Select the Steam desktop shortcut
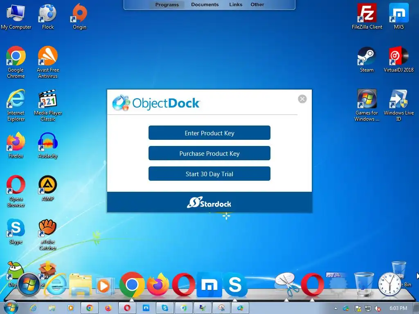Viewport: 419px width, 314px height. [367, 60]
